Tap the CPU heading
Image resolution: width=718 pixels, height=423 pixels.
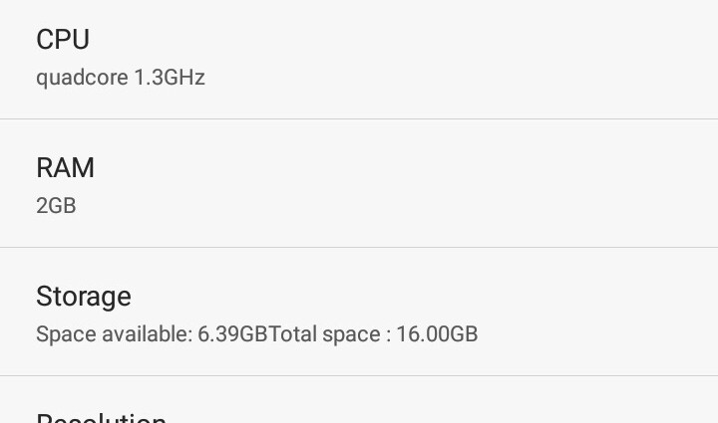click(63, 40)
